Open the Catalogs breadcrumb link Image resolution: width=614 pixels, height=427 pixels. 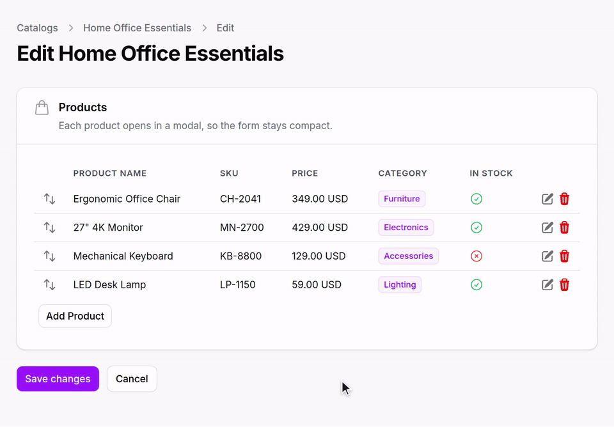[x=37, y=27]
